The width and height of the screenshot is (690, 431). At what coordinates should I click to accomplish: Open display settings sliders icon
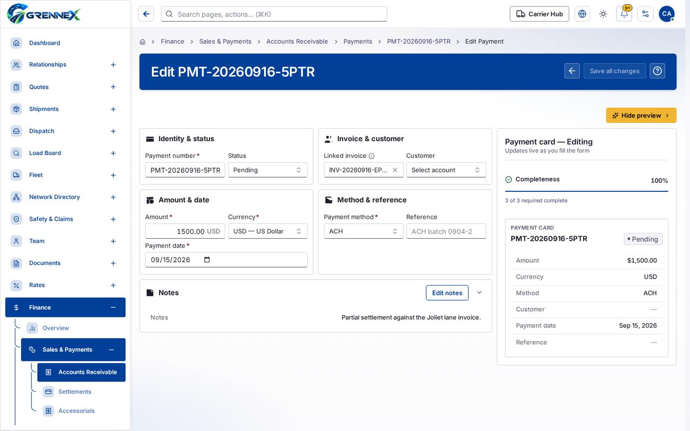tap(645, 14)
